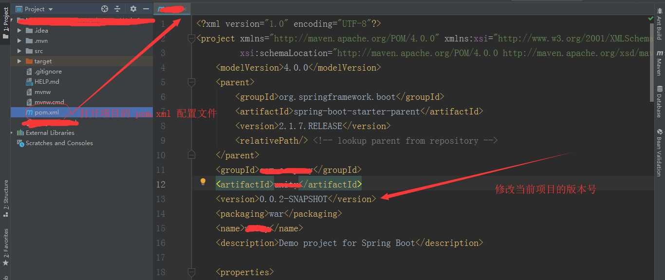Click the modelVersion 4.0.0 line
The height and width of the screenshot is (280, 665).
(298, 68)
